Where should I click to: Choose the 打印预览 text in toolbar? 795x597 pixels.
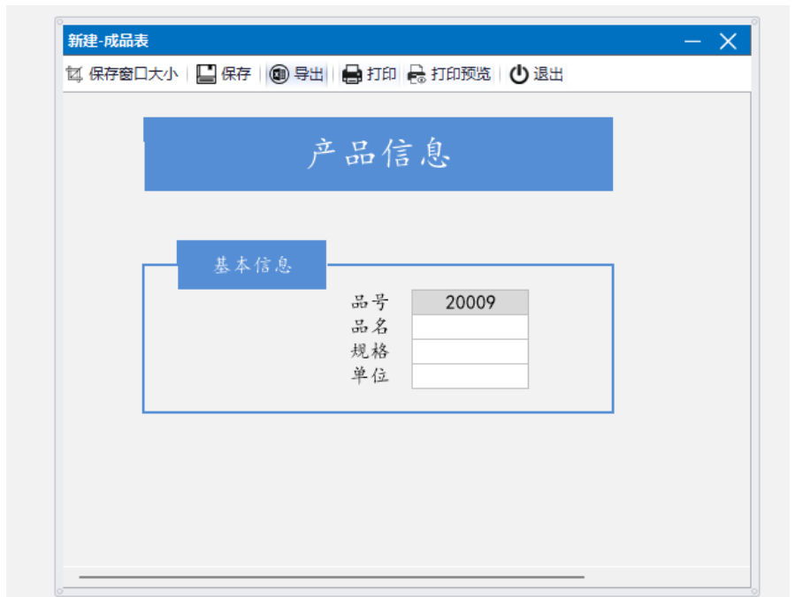click(x=461, y=74)
